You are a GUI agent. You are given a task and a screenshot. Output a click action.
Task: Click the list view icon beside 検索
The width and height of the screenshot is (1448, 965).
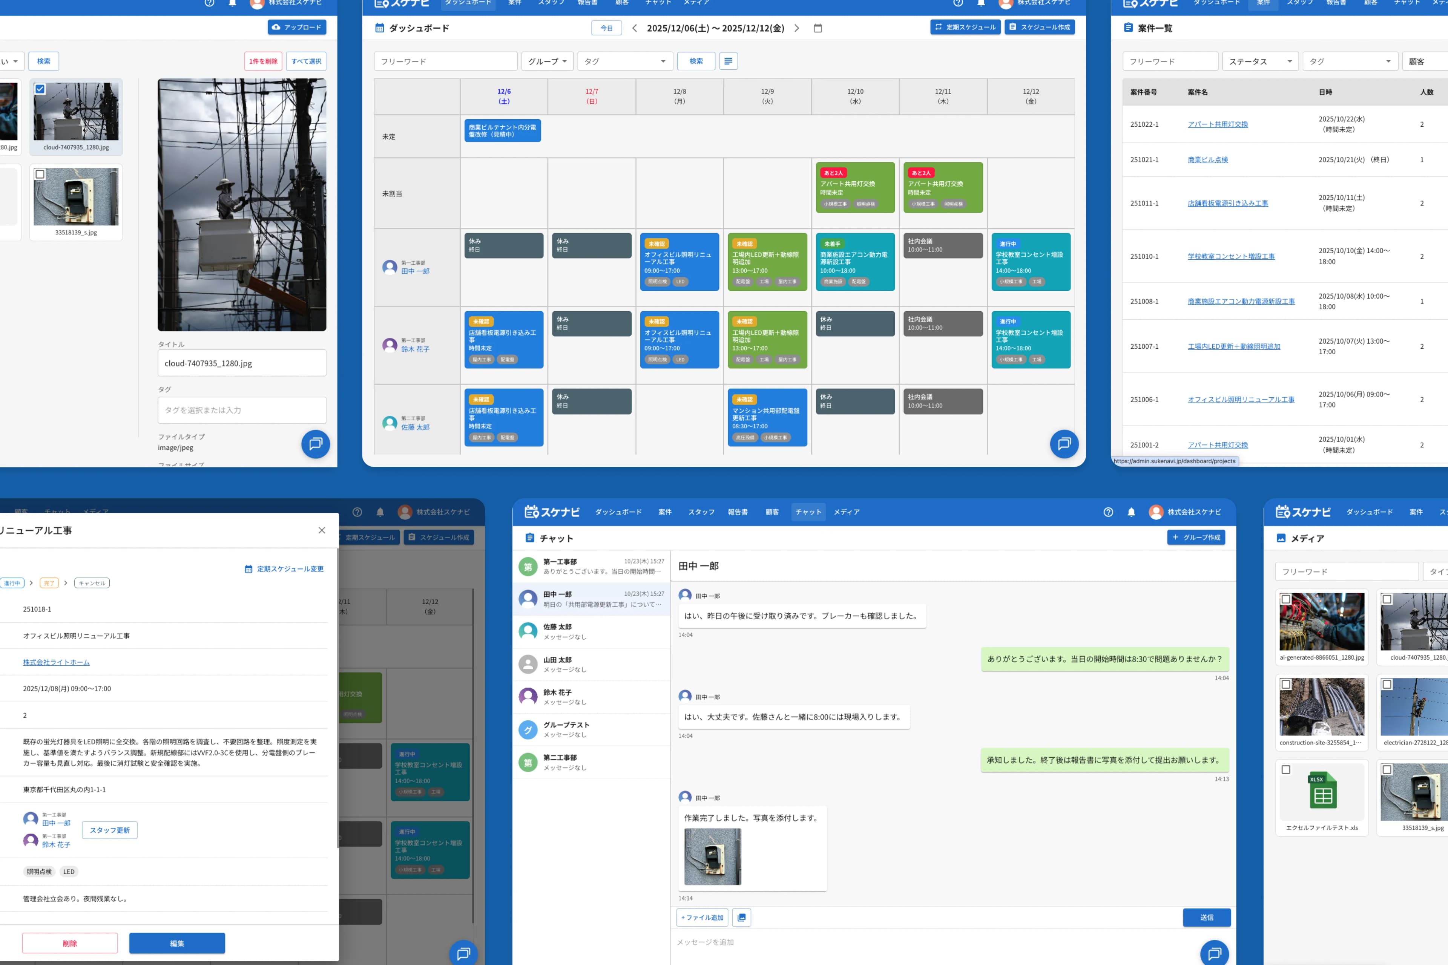(728, 61)
